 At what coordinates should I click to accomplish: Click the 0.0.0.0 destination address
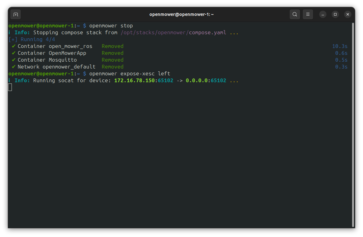pos(196,80)
